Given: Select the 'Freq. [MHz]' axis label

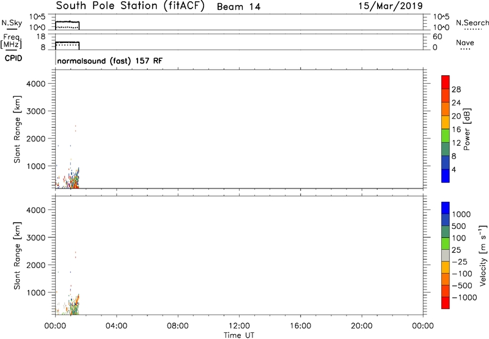Looking at the screenshot, I should (11, 42).
